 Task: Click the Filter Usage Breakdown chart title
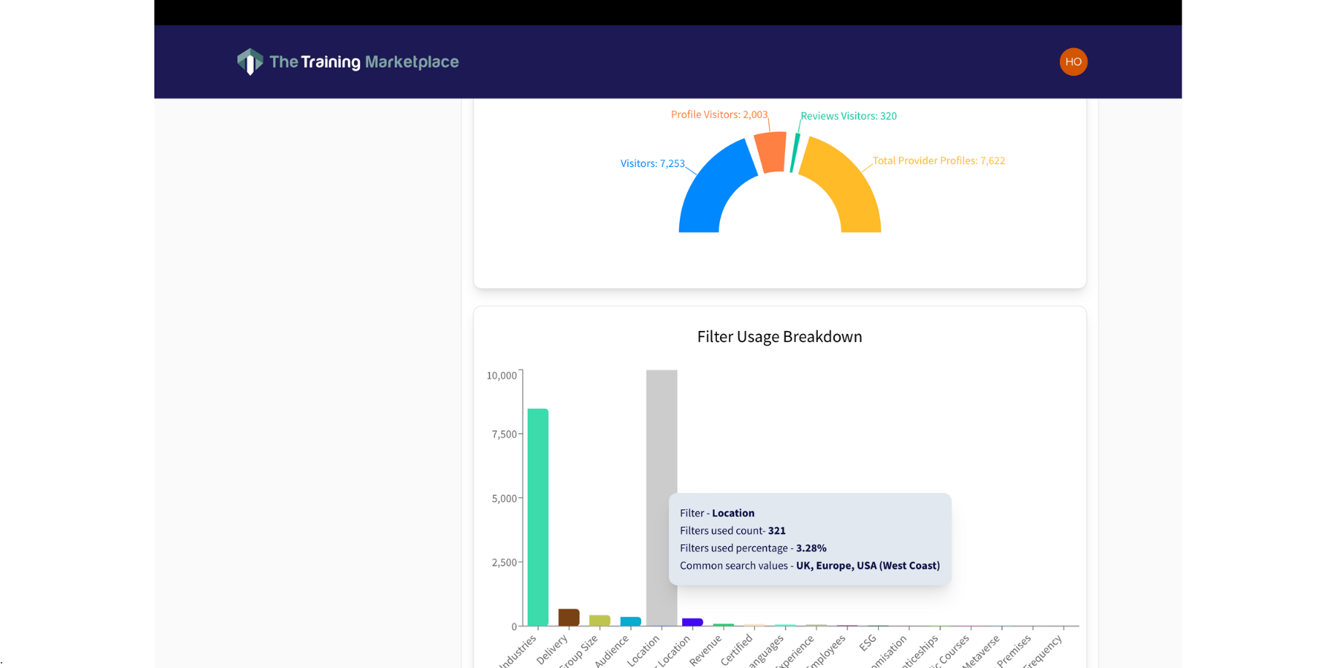click(x=779, y=336)
